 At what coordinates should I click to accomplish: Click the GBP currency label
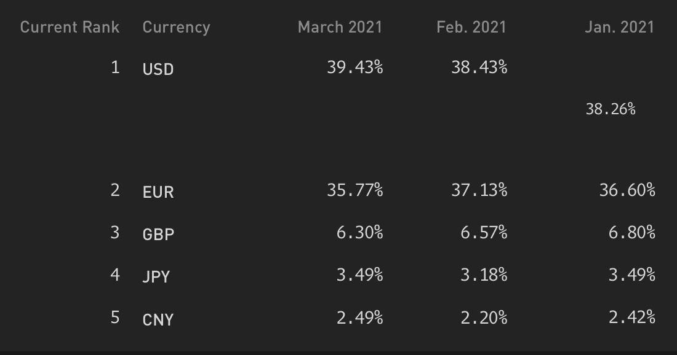tap(158, 235)
